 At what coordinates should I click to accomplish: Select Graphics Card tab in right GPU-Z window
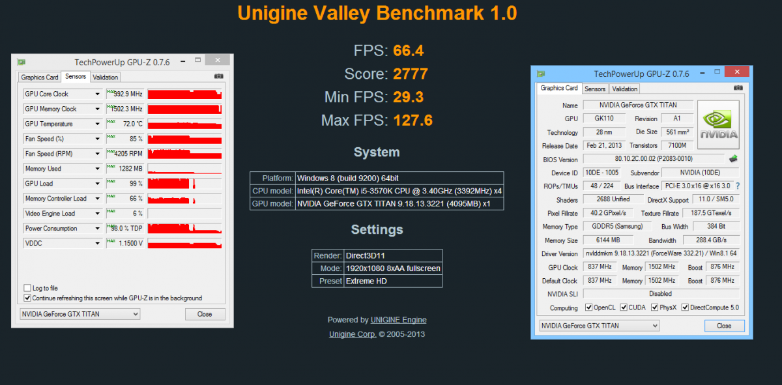(559, 88)
